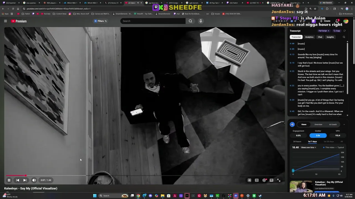Jump to transcript timestamp 0:23
This screenshot has width=355, height=199.
tap(292, 71)
